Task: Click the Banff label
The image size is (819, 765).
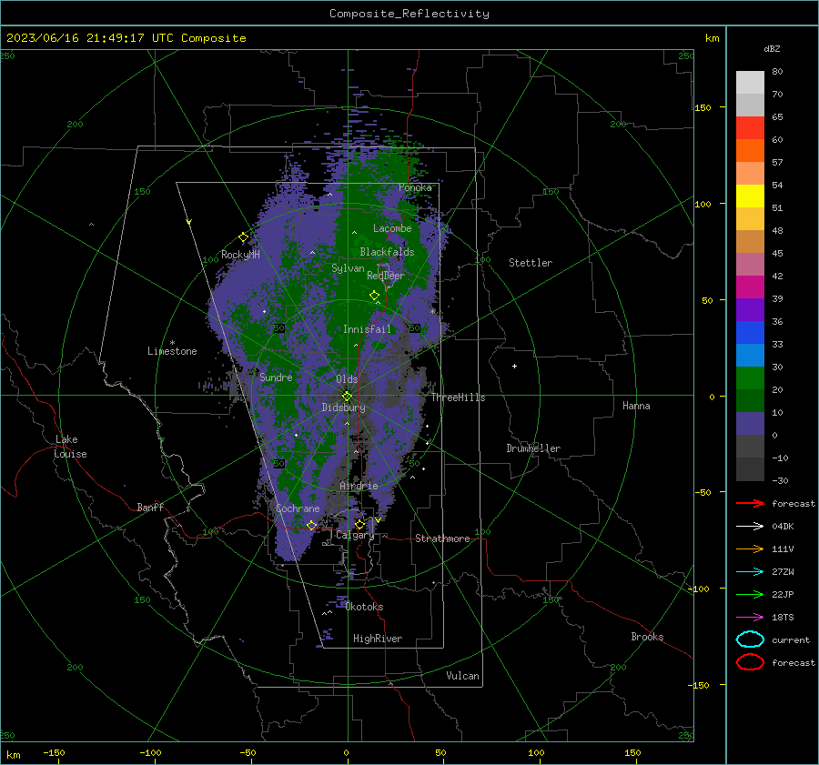Action: [150, 508]
